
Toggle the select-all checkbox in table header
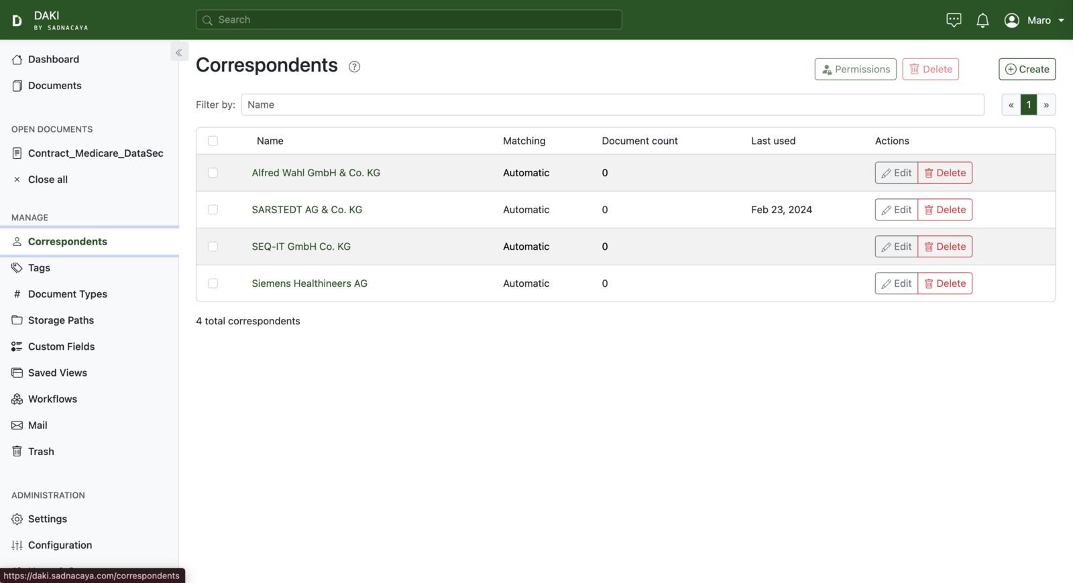[213, 141]
